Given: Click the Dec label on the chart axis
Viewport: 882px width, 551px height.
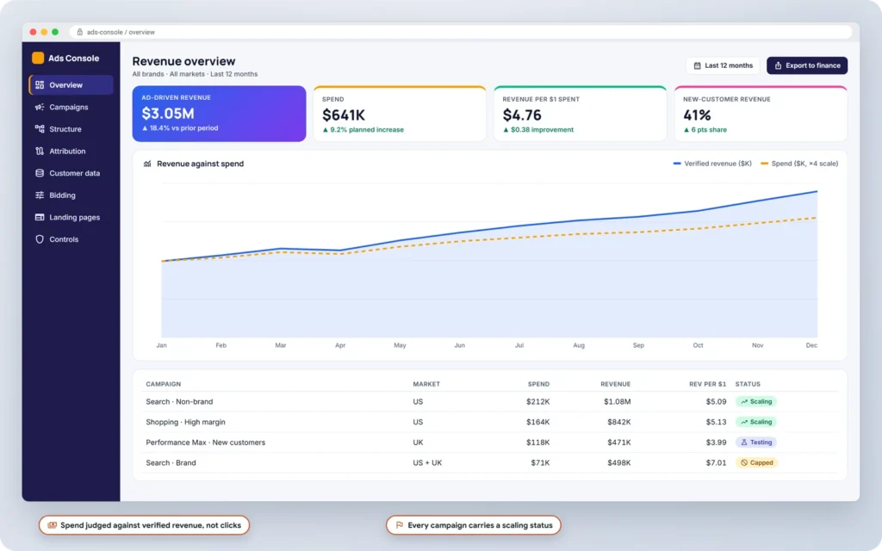Looking at the screenshot, I should [811, 345].
